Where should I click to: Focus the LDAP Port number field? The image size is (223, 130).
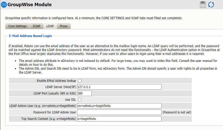pos(84,93)
